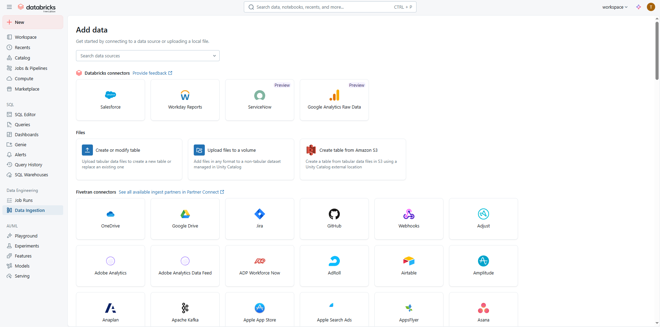Viewport: 660px width, 327px height.
Task: Choose the Webhooks connector
Action: click(x=409, y=219)
